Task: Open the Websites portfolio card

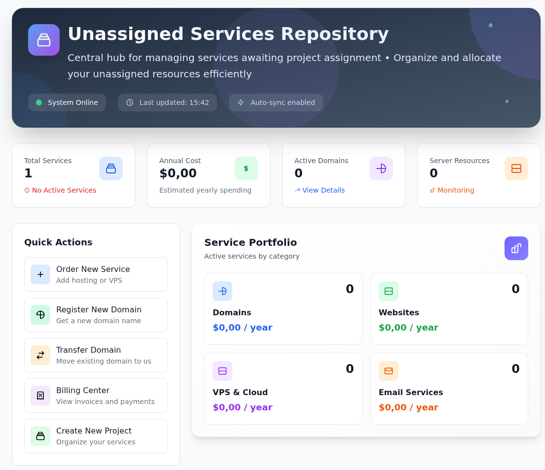Action: click(449, 309)
